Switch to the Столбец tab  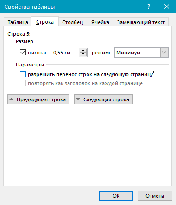pyautogui.click(x=73, y=22)
